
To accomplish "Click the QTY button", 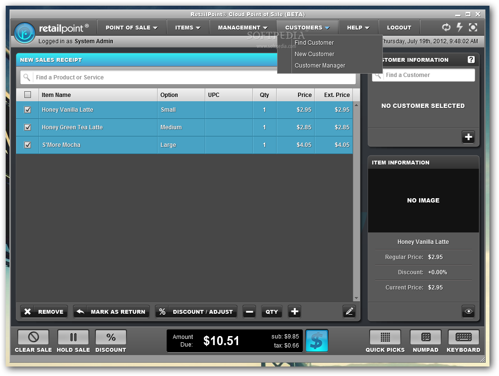I will (x=272, y=311).
